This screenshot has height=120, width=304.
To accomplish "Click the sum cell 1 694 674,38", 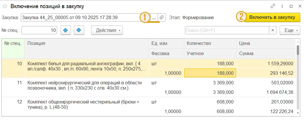I will coord(266,92).
